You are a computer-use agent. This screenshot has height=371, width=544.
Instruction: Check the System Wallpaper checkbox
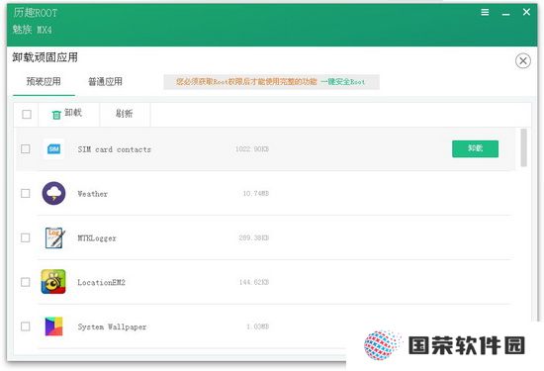click(x=26, y=326)
